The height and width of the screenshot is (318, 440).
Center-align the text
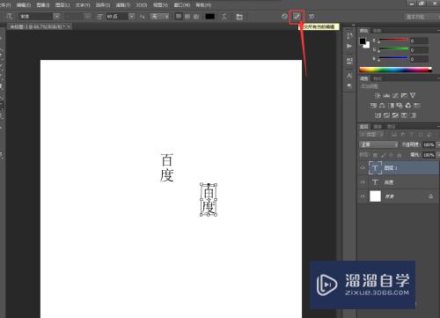click(187, 17)
